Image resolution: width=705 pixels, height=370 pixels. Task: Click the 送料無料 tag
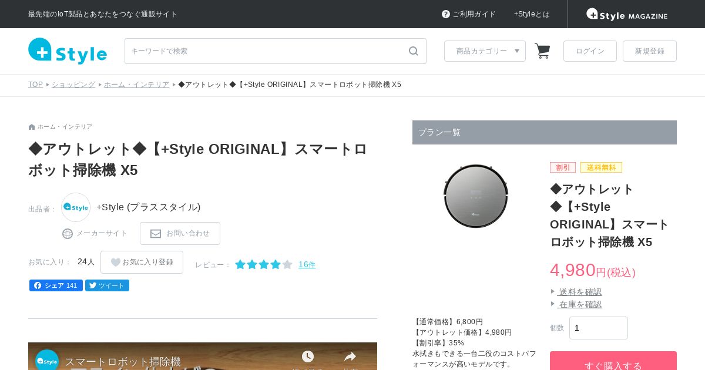click(601, 167)
